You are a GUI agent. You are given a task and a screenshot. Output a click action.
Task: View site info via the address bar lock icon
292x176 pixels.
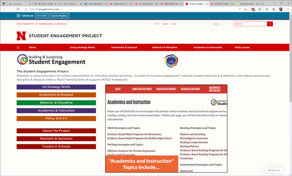coord(26,9)
